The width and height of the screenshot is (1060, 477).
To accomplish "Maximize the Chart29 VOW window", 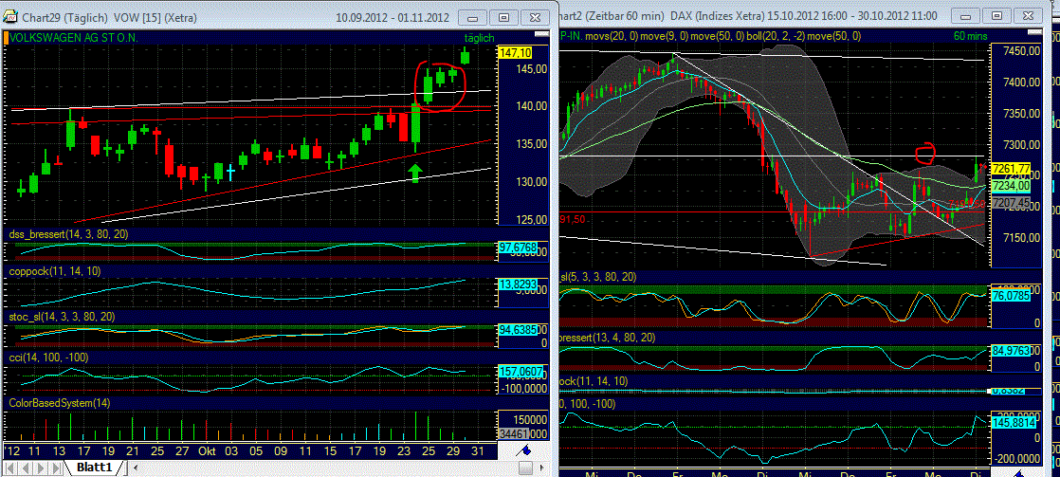I will point(503,18).
